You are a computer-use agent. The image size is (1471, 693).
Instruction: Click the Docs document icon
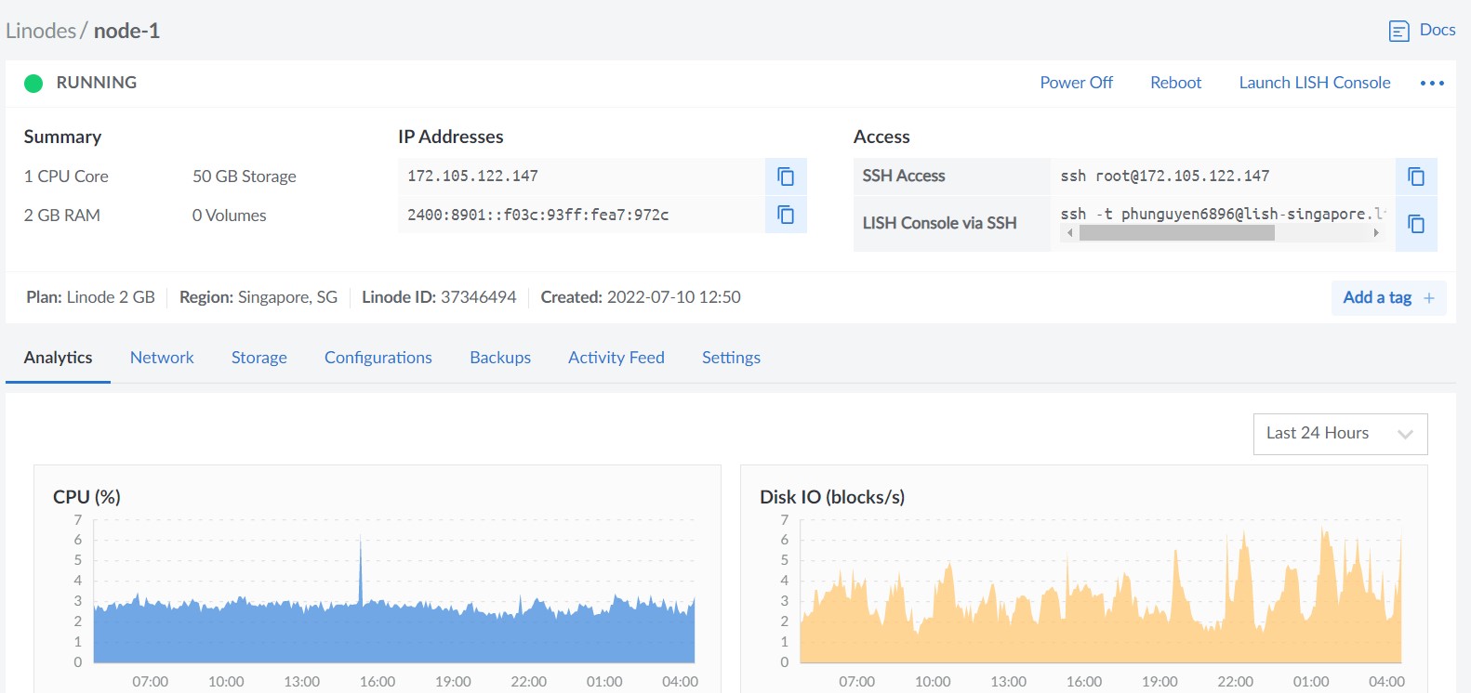(x=1398, y=31)
